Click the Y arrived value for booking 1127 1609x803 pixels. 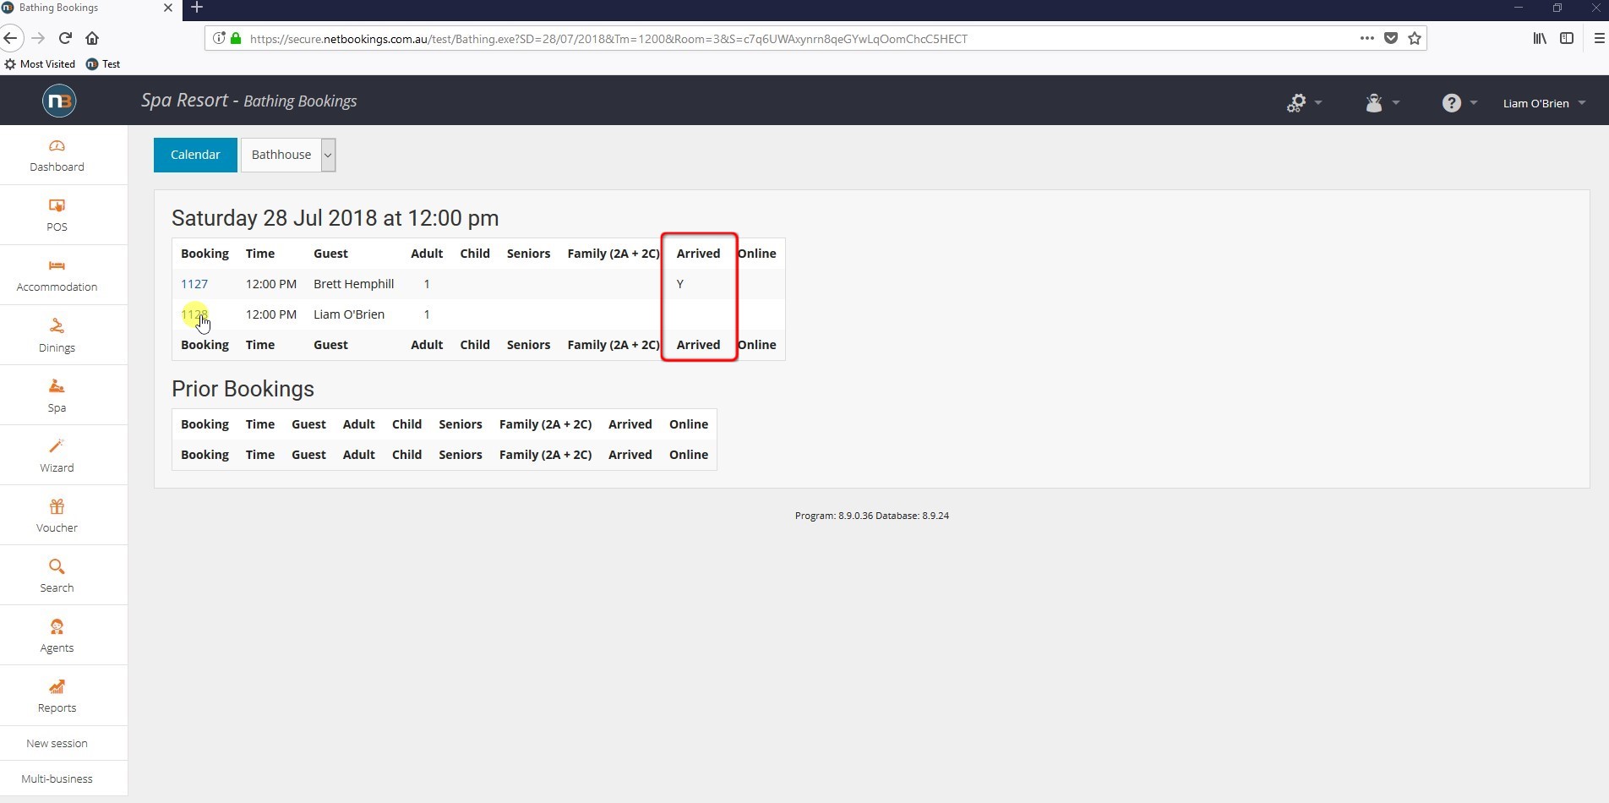click(x=680, y=284)
